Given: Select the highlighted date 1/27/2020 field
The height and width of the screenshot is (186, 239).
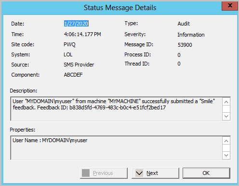Looking at the screenshot, I should (76, 24).
